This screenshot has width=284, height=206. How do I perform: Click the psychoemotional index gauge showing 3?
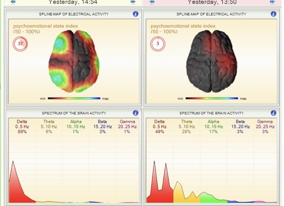pos(158,44)
